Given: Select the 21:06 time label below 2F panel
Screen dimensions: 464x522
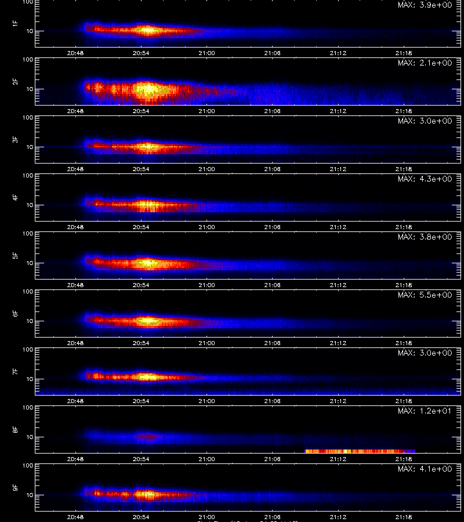Looking at the screenshot, I should point(272,111).
